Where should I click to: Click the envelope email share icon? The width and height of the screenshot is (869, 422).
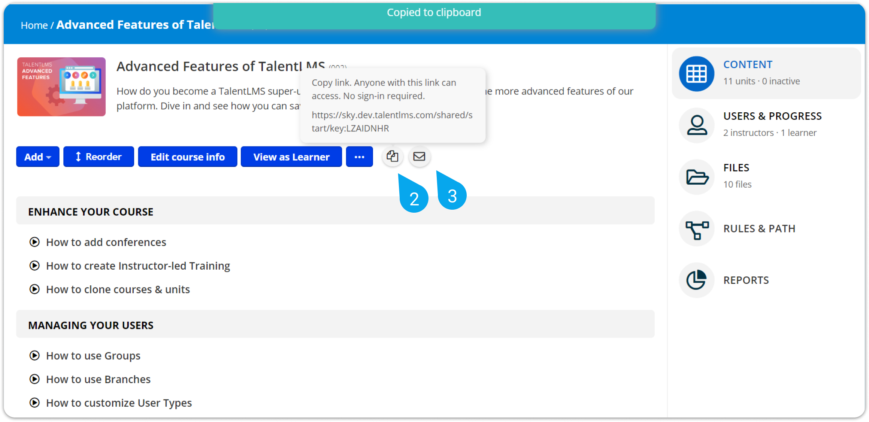(x=419, y=157)
